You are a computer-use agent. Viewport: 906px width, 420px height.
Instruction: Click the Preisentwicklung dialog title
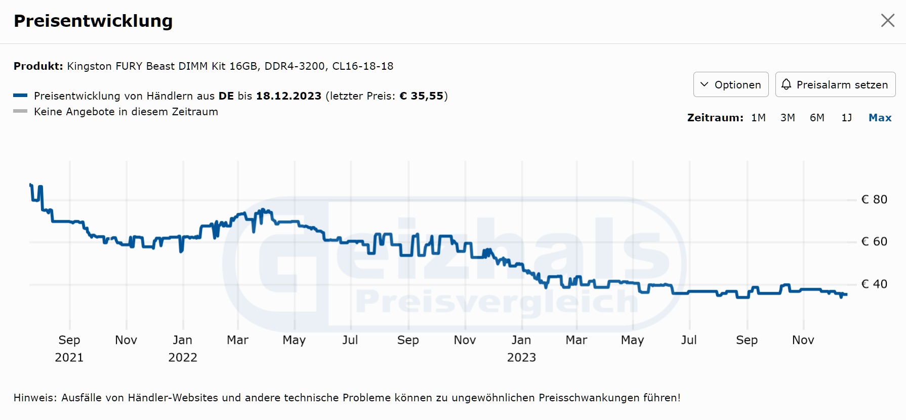(93, 21)
